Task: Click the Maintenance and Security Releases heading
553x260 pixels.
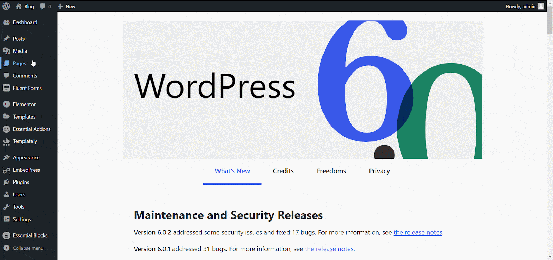Action: coord(228,215)
